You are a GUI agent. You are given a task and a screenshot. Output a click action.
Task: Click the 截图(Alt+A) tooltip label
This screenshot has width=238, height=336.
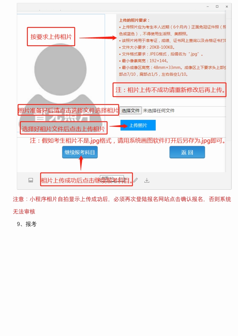pyautogui.click(x=112, y=178)
